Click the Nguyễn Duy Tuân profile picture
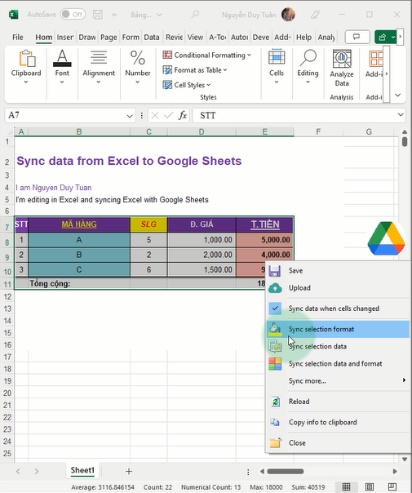This screenshot has width=412, height=493. (288, 15)
